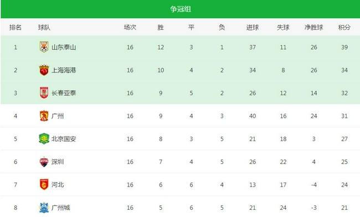Open the 北京国安 team name link
Viewport: 360px width, 217px height.
coord(64,139)
